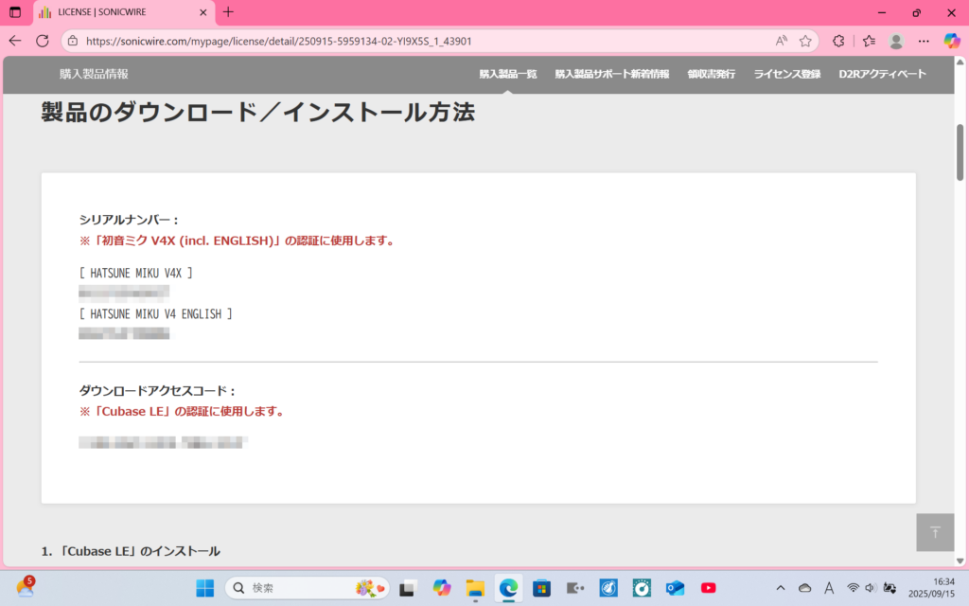
Task: Click the site info lock icon
Action: click(x=74, y=41)
